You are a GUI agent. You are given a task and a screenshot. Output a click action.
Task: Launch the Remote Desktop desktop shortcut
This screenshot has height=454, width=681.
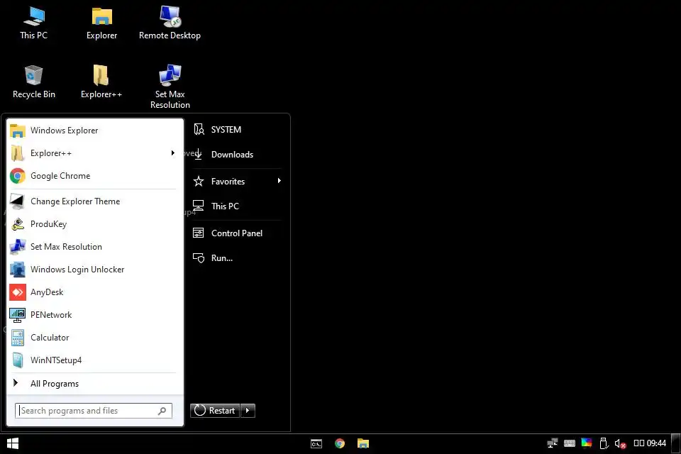coord(170,23)
